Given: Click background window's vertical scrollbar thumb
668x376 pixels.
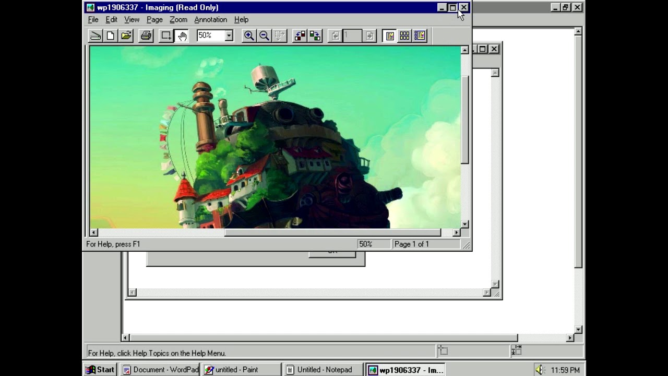Looking at the screenshot, I should (x=578, y=151).
